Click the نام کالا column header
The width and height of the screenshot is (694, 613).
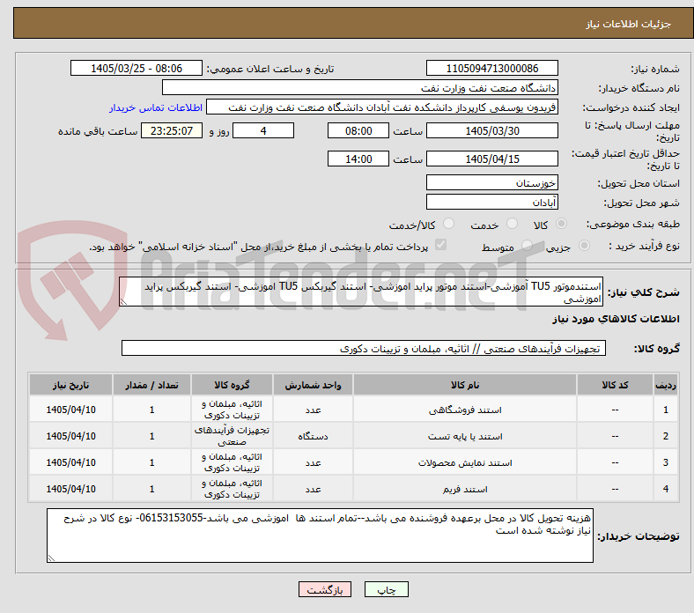(465, 385)
